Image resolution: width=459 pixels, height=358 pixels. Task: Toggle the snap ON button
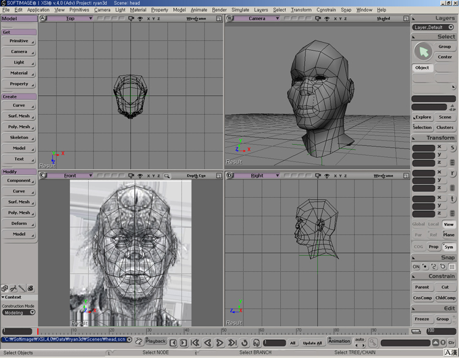pyautogui.click(x=416, y=266)
